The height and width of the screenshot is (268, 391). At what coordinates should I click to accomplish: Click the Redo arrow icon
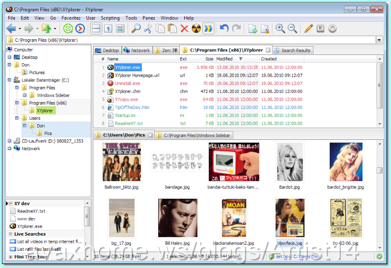(x=236, y=28)
